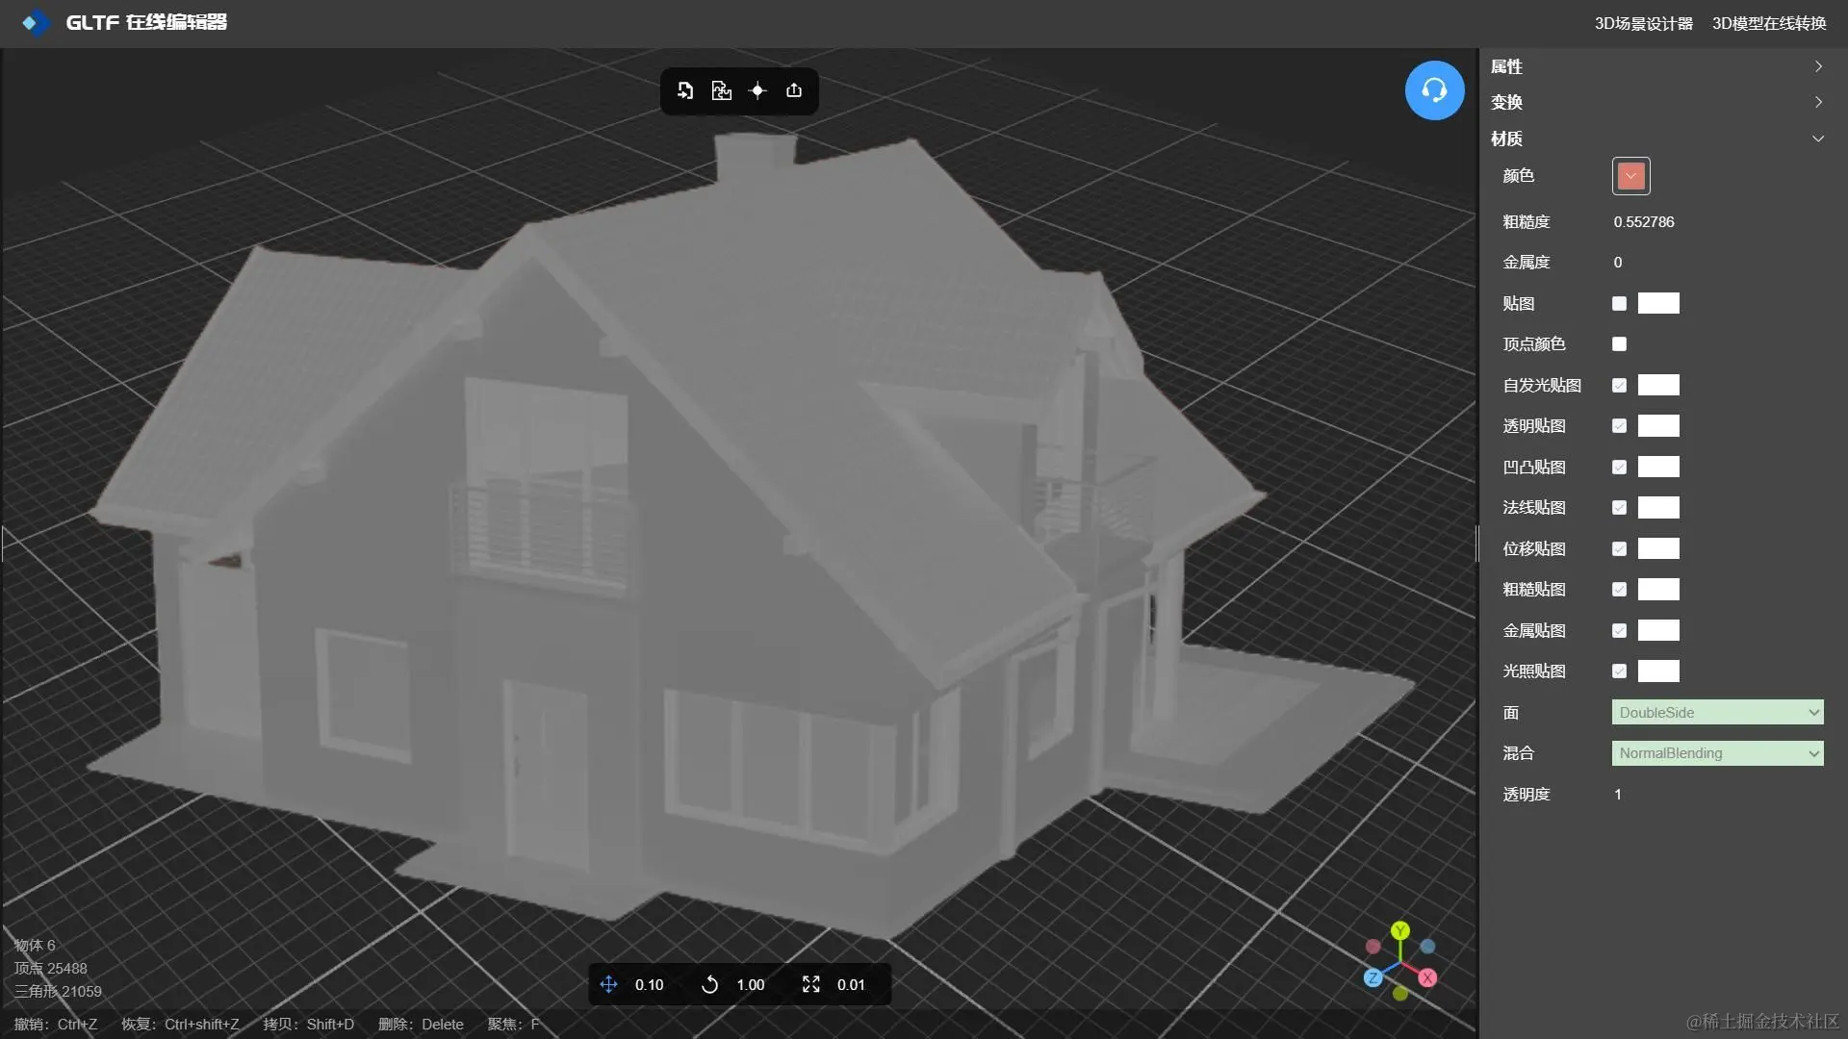
Task: Click the puzzle piece icon in toolbar
Action: 721,90
